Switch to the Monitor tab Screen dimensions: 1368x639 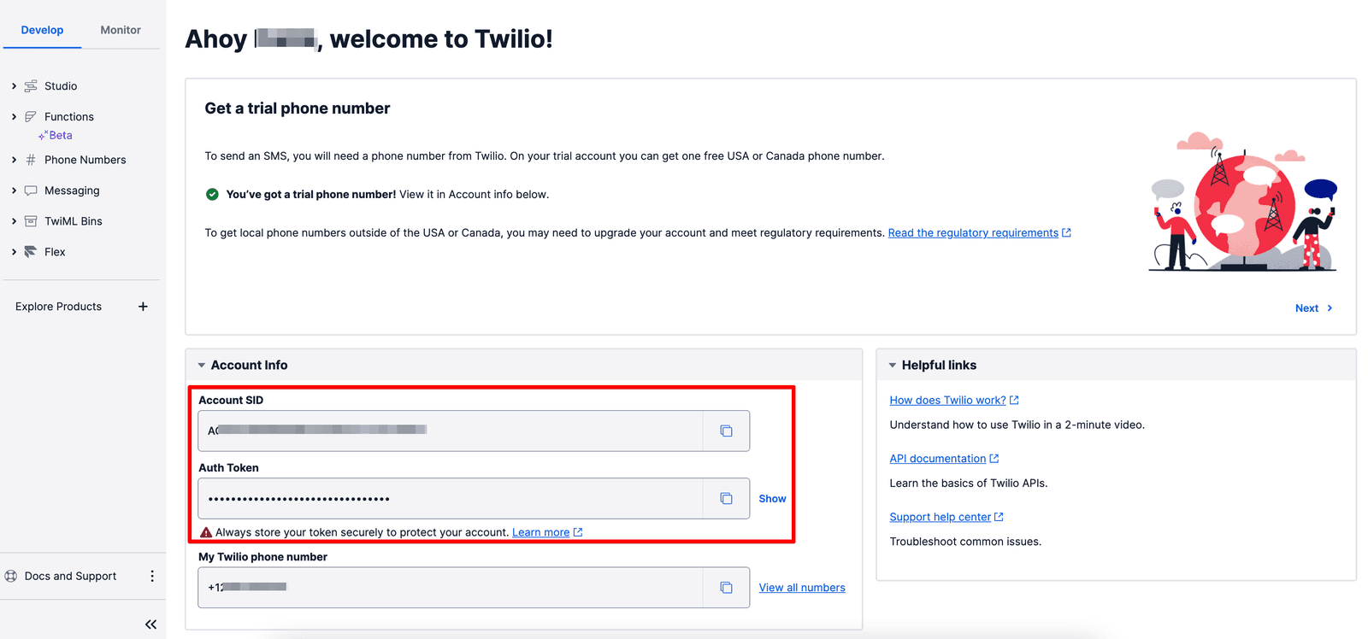click(x=120, y=29)
